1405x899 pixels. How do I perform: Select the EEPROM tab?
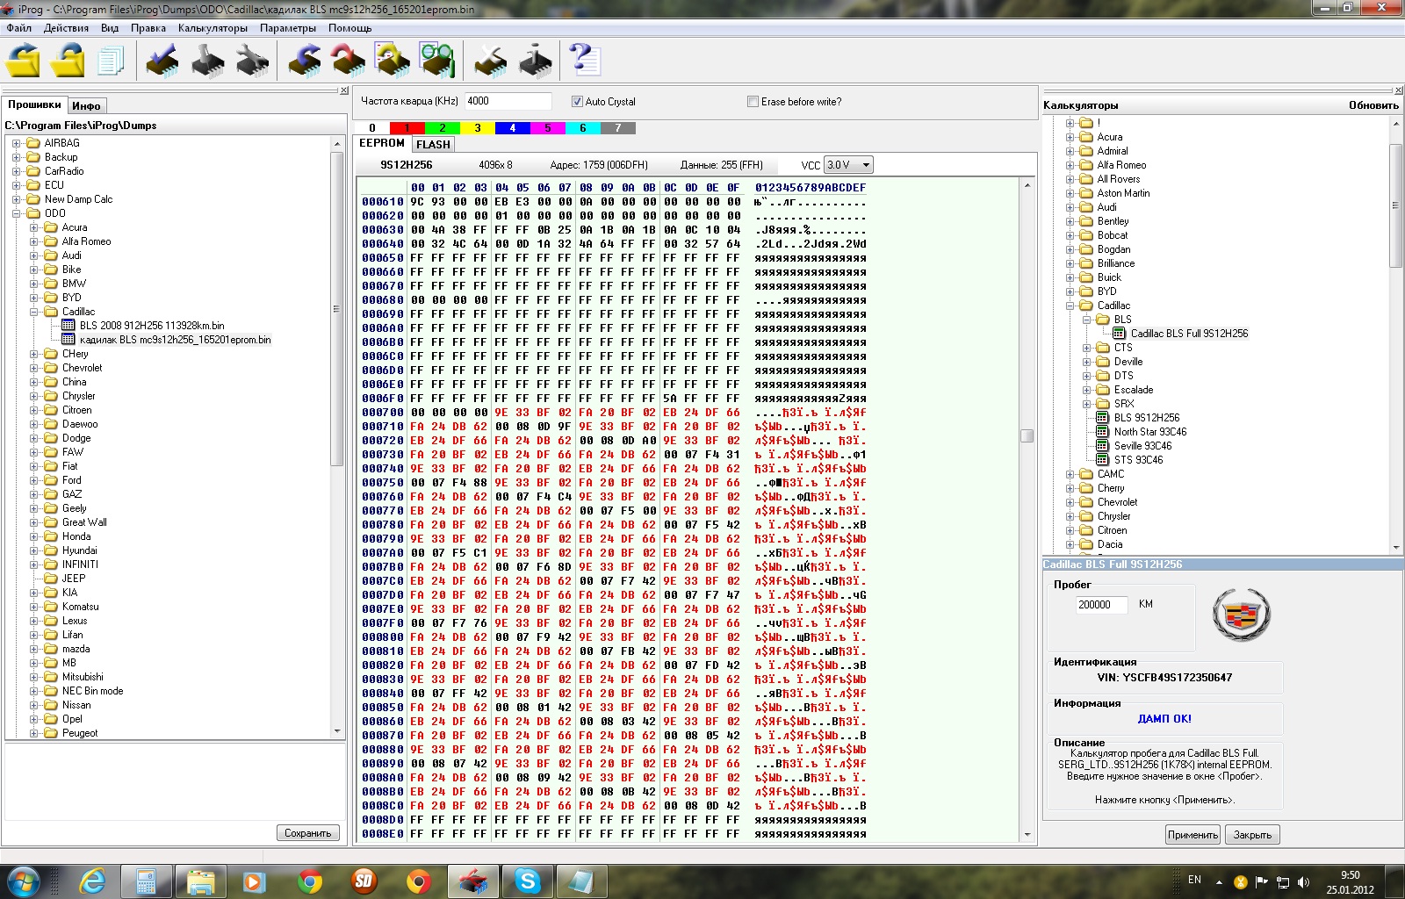(382, 143)
